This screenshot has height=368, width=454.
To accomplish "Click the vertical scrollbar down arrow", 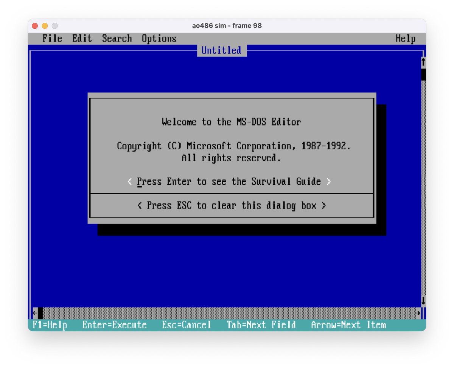I will 423,301.
